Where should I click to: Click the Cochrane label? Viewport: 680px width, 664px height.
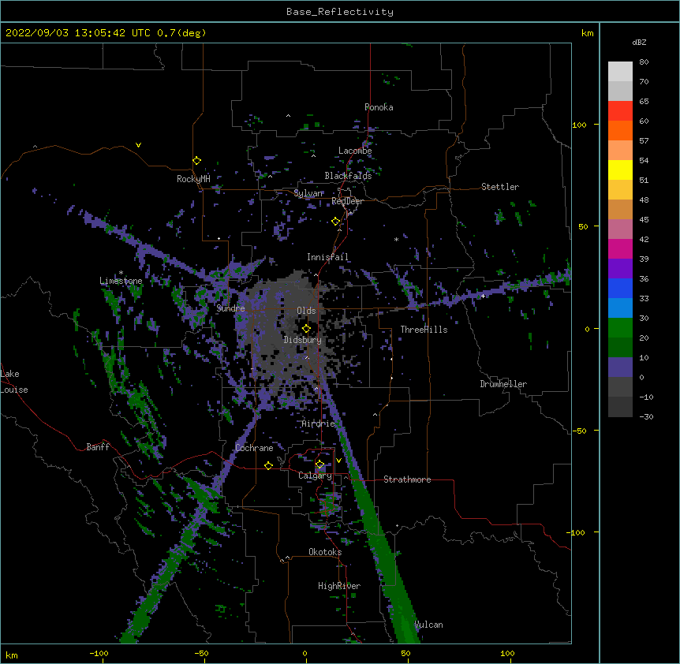[254, 448]
